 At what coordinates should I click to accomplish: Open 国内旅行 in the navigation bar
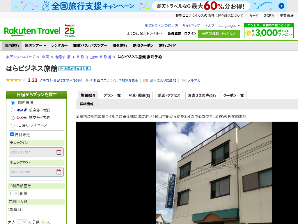(12, 45)
